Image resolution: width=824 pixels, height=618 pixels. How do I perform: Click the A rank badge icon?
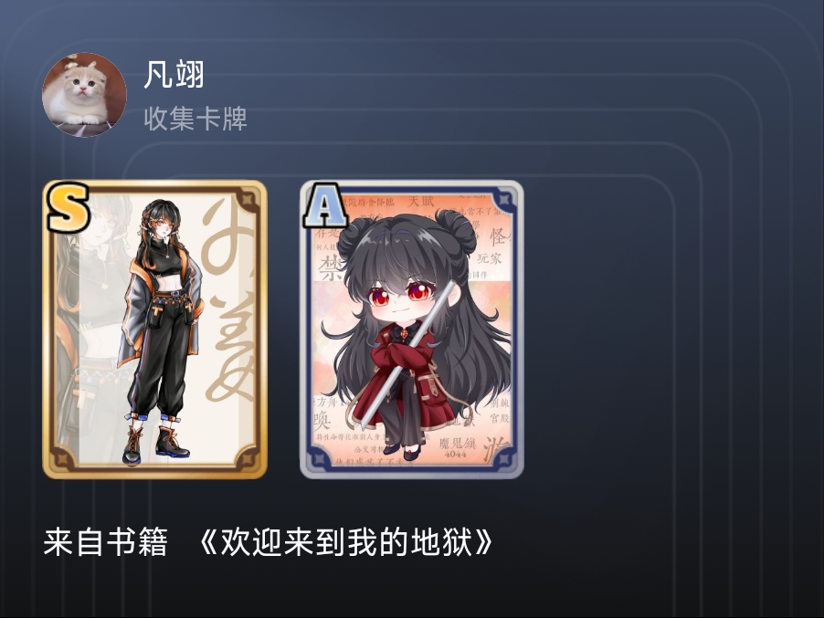325,205
